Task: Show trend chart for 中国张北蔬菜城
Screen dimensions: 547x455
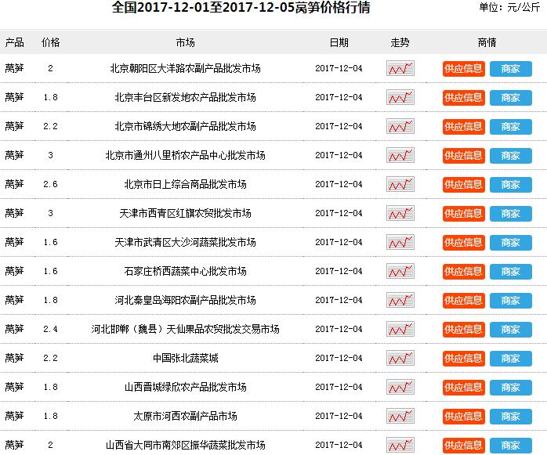Action: 400,359
